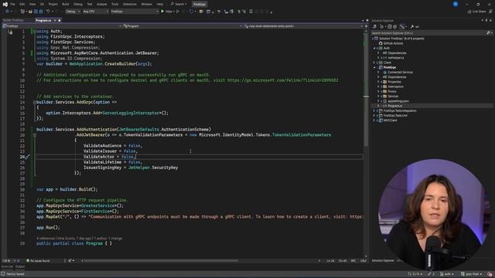Click the No issues found indicator
This screenshot has width=495, height=278.
(38, 261)
